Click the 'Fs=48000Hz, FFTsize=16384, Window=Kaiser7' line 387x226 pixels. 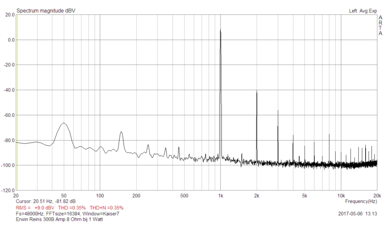67,214
